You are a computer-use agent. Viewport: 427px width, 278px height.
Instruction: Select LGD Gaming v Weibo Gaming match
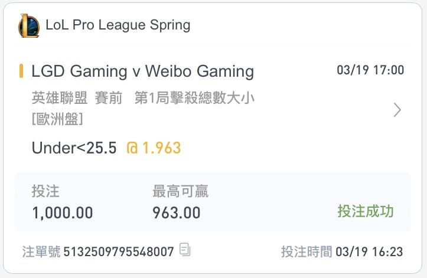click(143, 71)
